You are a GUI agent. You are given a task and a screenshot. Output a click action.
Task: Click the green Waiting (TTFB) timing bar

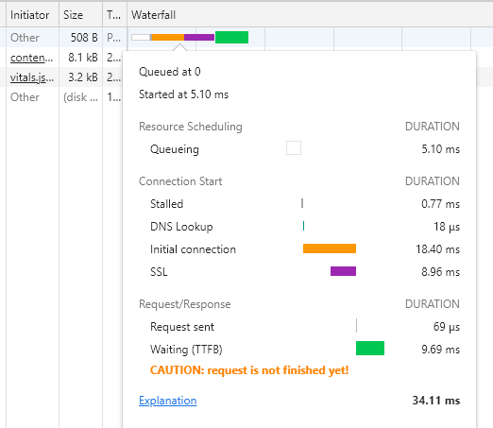tap(370, 348)
